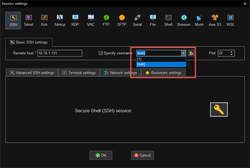This screenshot has height=168, width=250.
Task: Collapse the username dropdown arrow
Action: [x=183, y=53]
